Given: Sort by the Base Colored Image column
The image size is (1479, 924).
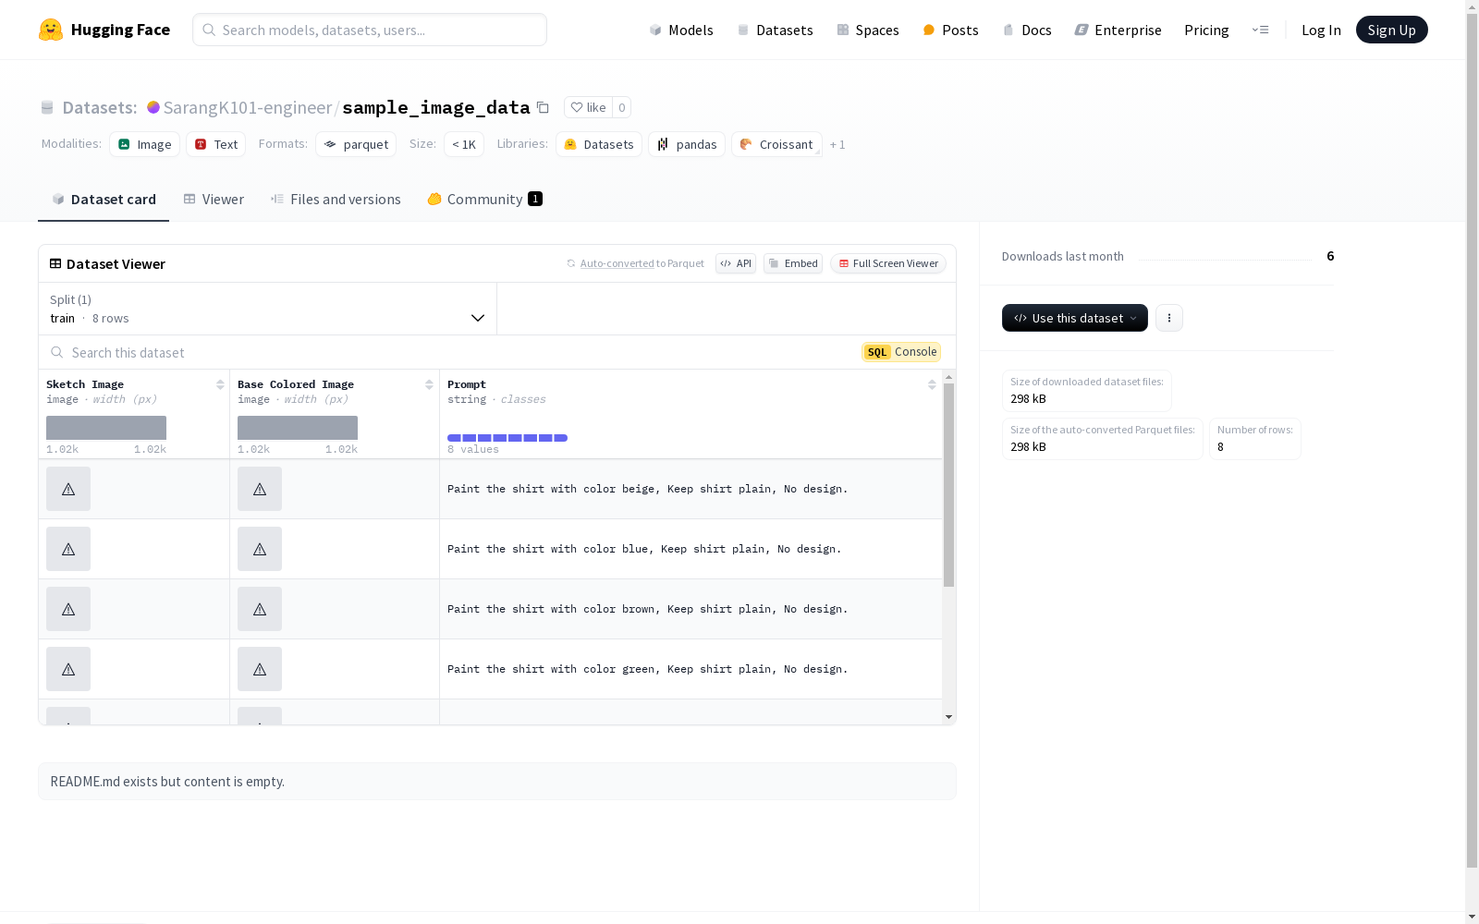Looking at the screenshot, I should pos(429,384).
